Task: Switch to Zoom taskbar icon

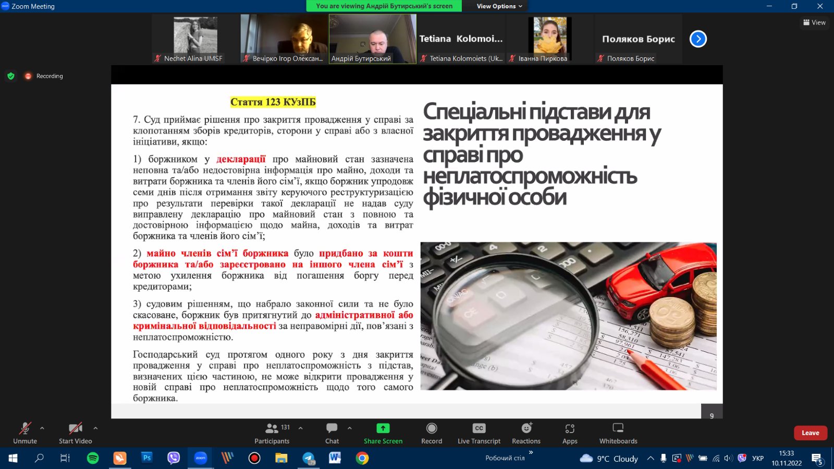Action: tap(201, 458)
